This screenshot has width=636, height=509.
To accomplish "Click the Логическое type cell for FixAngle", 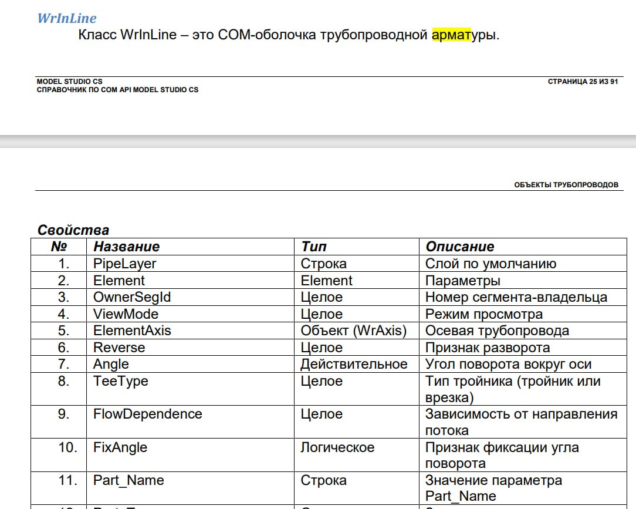I will tap(337, 447).
